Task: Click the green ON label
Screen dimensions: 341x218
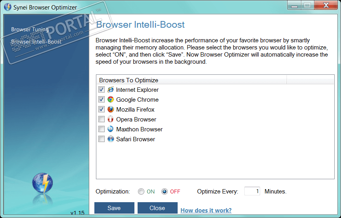Action: (151, 191)
